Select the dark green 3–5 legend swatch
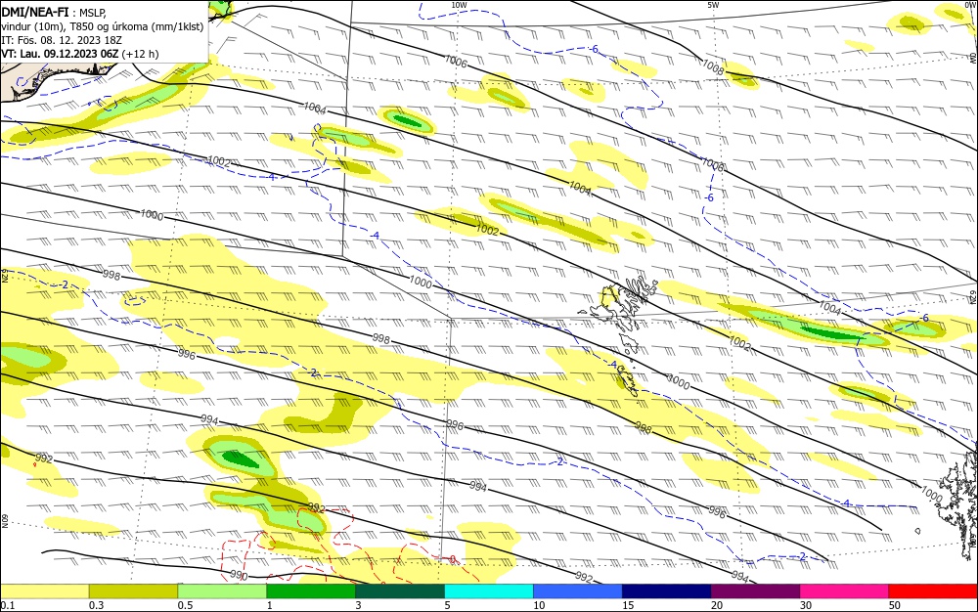This screenshot has height=612, width=978. 400,591
